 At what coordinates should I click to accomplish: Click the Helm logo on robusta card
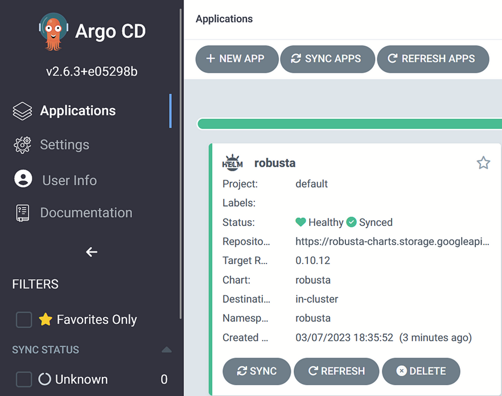click(x=232, y=163)
